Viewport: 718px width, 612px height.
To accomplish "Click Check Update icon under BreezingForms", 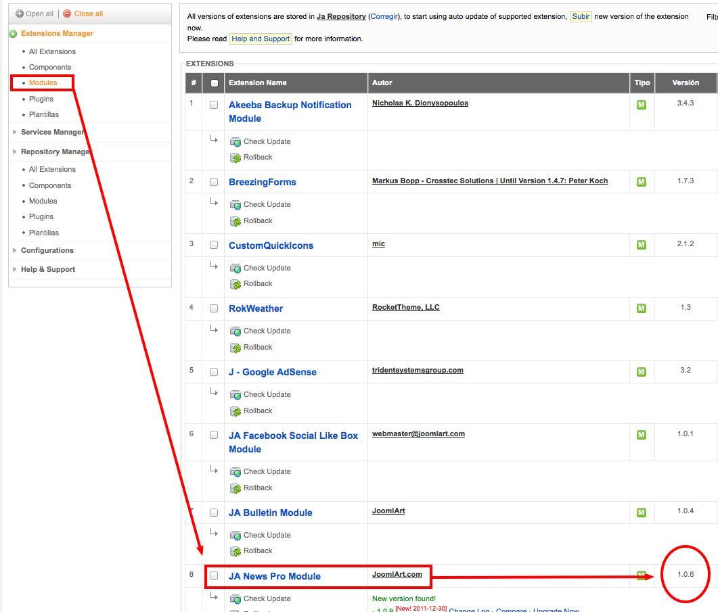I will 235,205.
